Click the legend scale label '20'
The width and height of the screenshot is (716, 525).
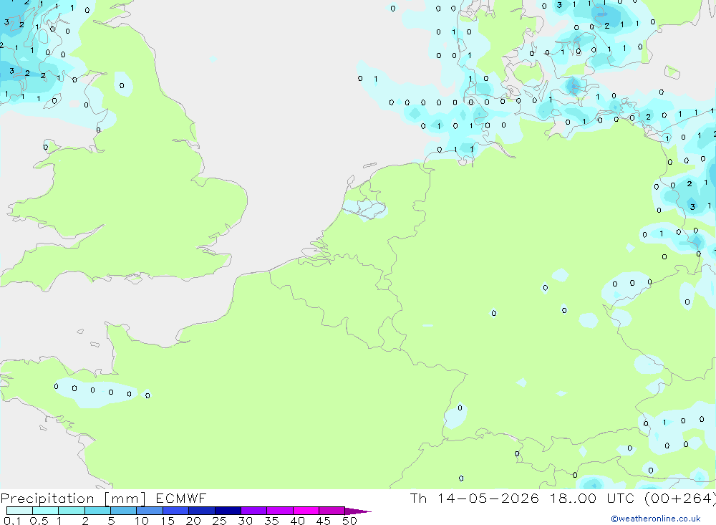pyautogui.click(x=193, y=521)
